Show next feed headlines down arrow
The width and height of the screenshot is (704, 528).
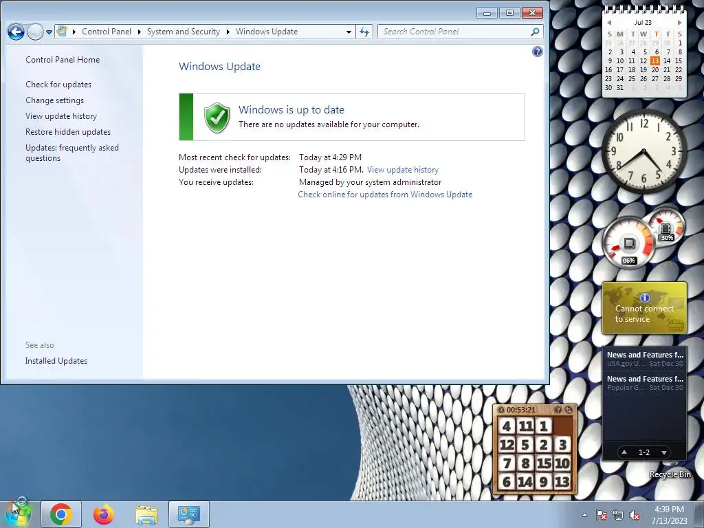click(x=664, y=452)
